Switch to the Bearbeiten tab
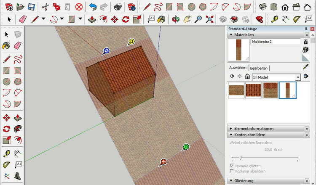The height and width of the screenshot is (185, 316). 259,68
